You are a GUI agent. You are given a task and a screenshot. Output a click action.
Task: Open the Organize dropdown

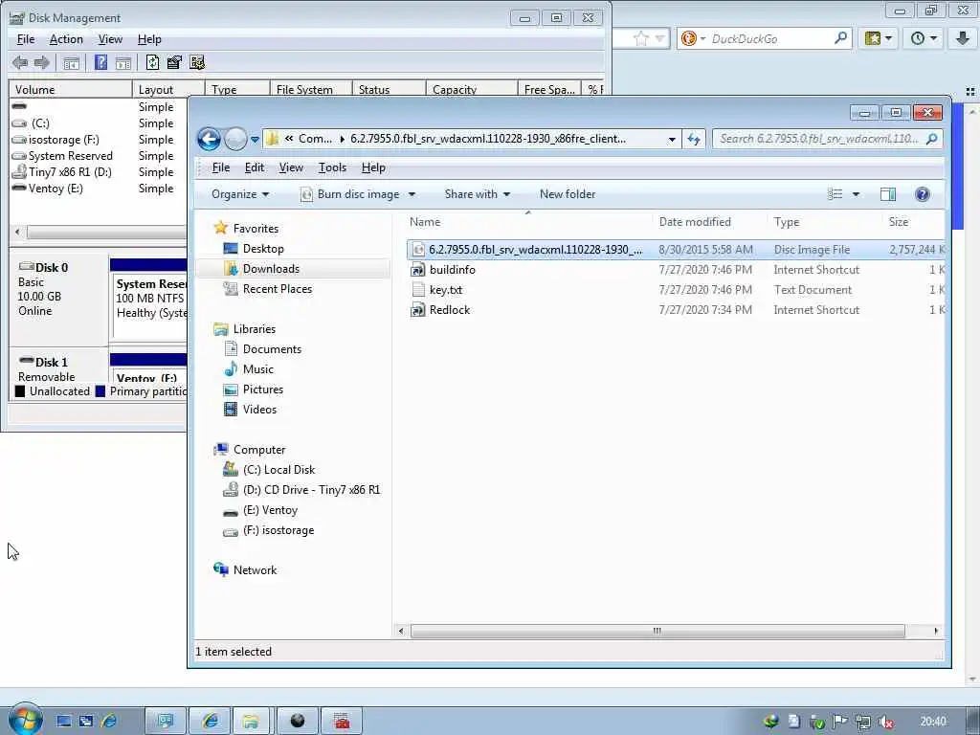pos(240,194)
